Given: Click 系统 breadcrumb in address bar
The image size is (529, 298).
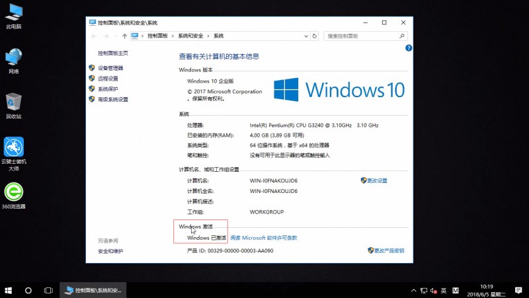Looking at the screenshot, I should click(219, 36).
